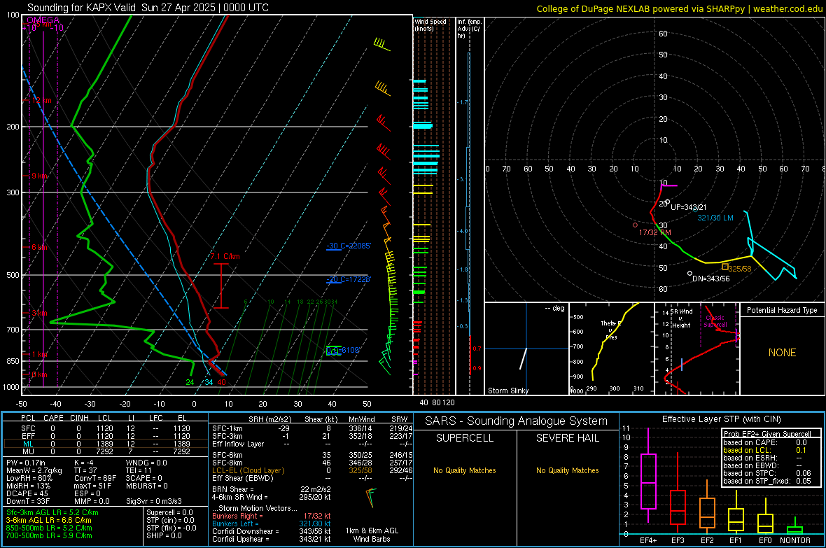
Task: Select the SFC-6km shear row
Action: coord(312,455)
